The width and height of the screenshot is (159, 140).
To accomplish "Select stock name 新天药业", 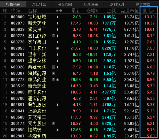I will click(37, 23).
